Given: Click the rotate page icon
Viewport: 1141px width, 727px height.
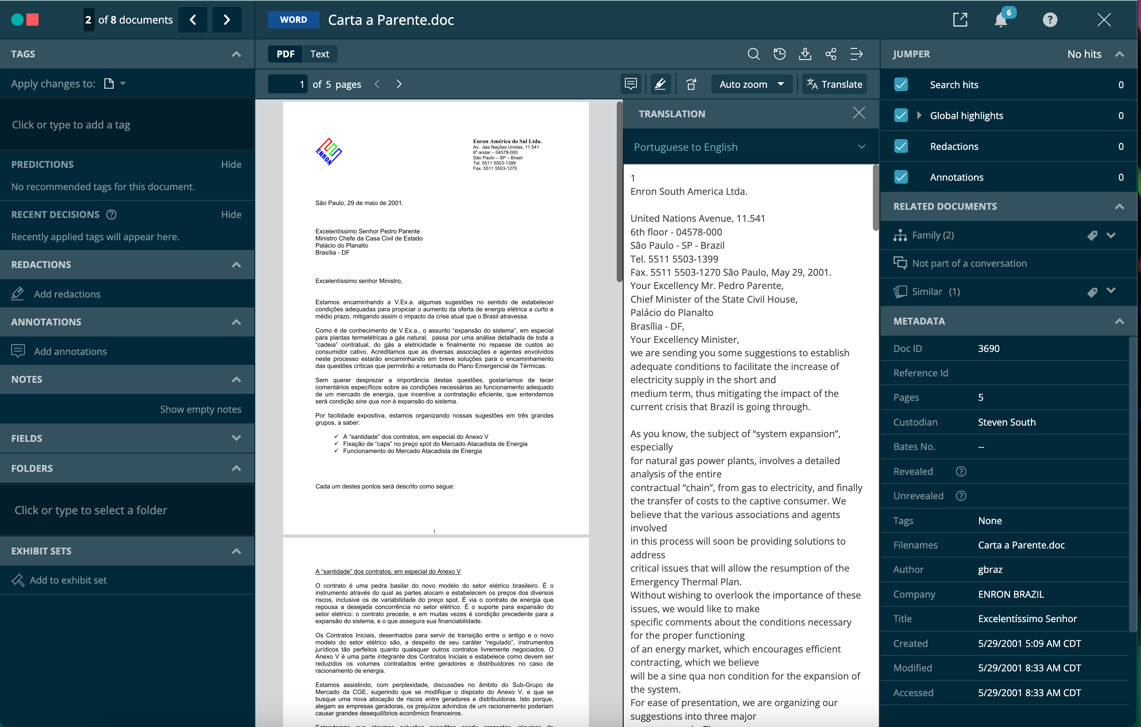Looking at the screenshot, I should coord(691,84).
